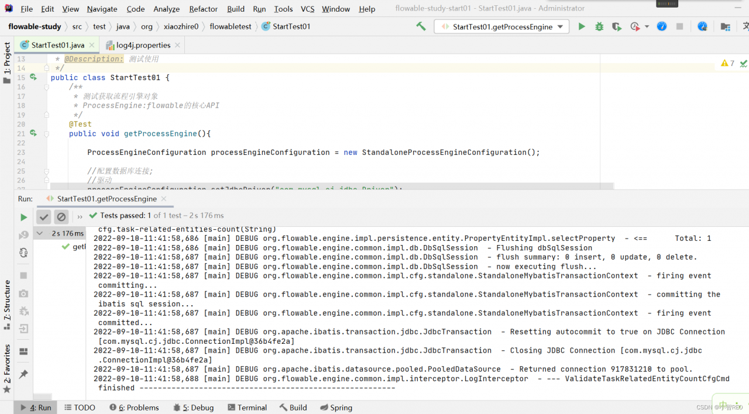749x414 pixels.
Task: Fold the getProcessEngine method body on line 21
Action: (x=46, y=133)
